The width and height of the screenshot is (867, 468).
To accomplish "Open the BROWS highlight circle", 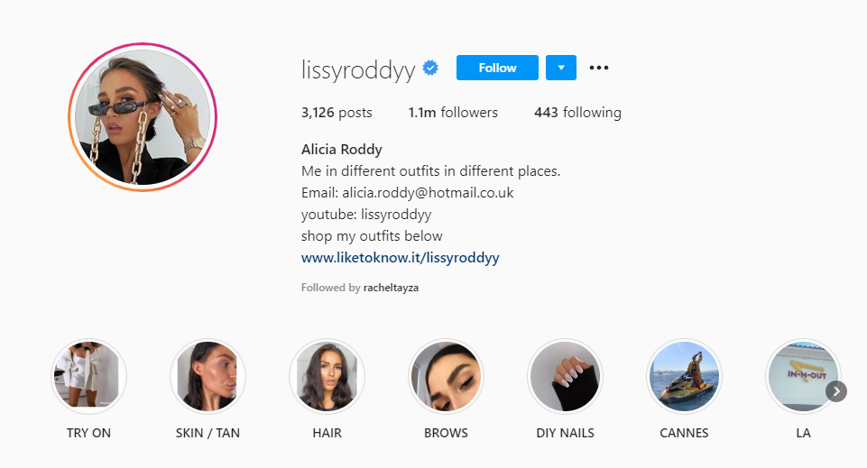I will (447, 376).
